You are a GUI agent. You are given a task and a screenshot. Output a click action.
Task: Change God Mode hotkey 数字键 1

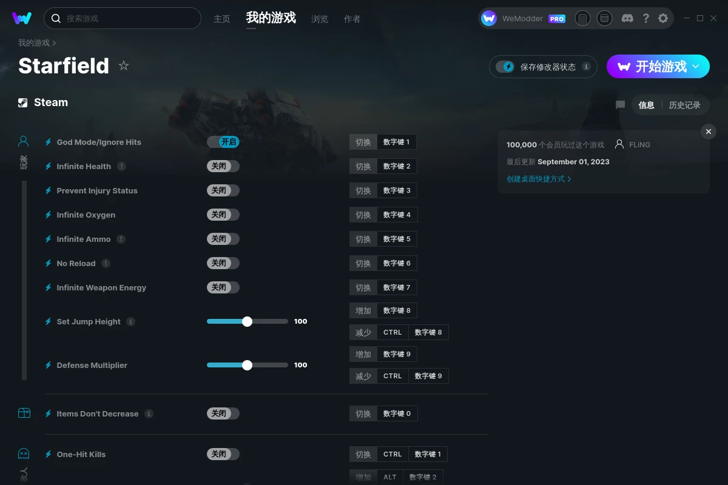(397, 142)
